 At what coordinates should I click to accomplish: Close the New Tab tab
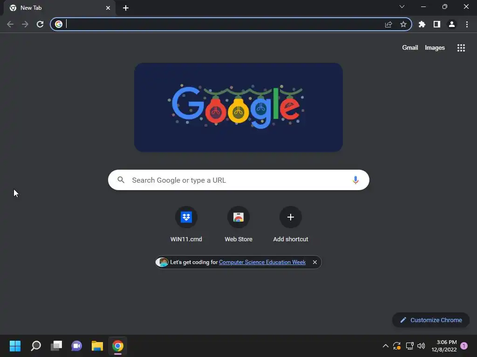(108, 8)
